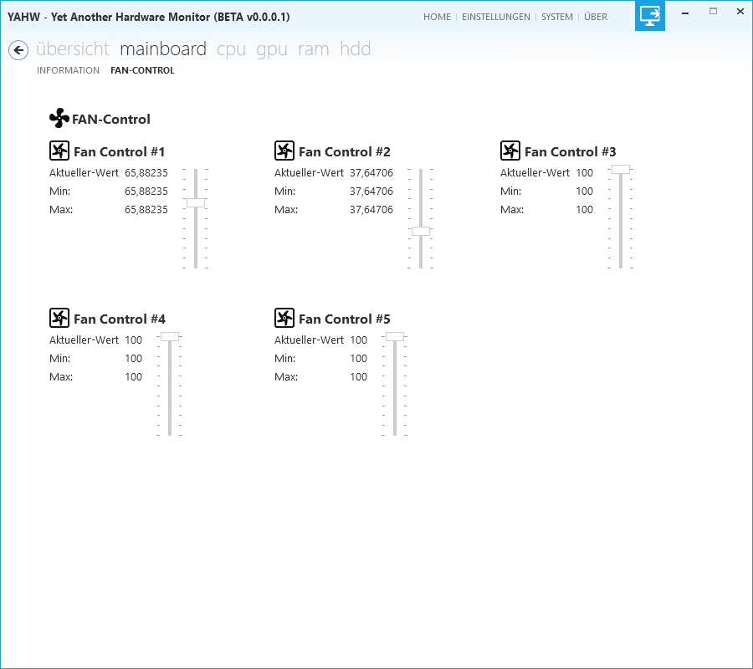This screenshot has height=669, width=753.
Task: Click Aktueller-Wert value 100 of Fan #3
Action: (x=585, y=173)
